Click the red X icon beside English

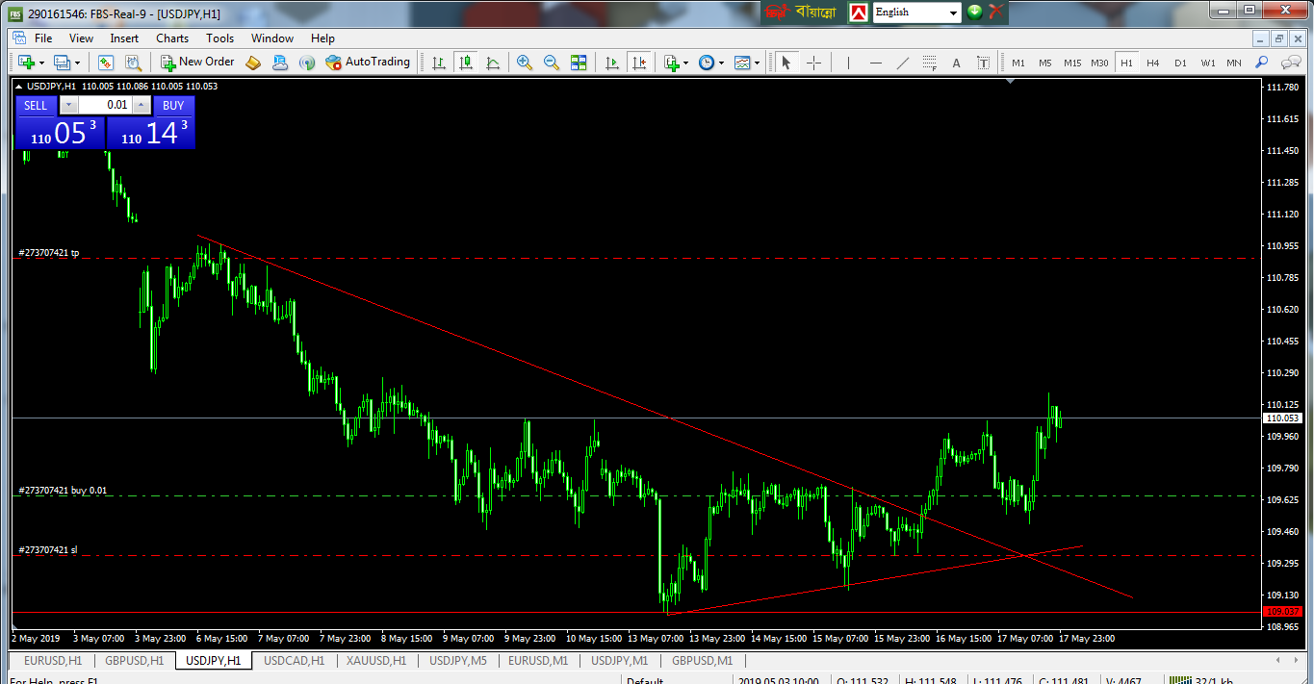tap(996, 13)
